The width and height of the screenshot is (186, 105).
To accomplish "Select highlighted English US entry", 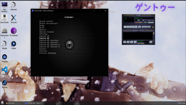I will (44, 38).
